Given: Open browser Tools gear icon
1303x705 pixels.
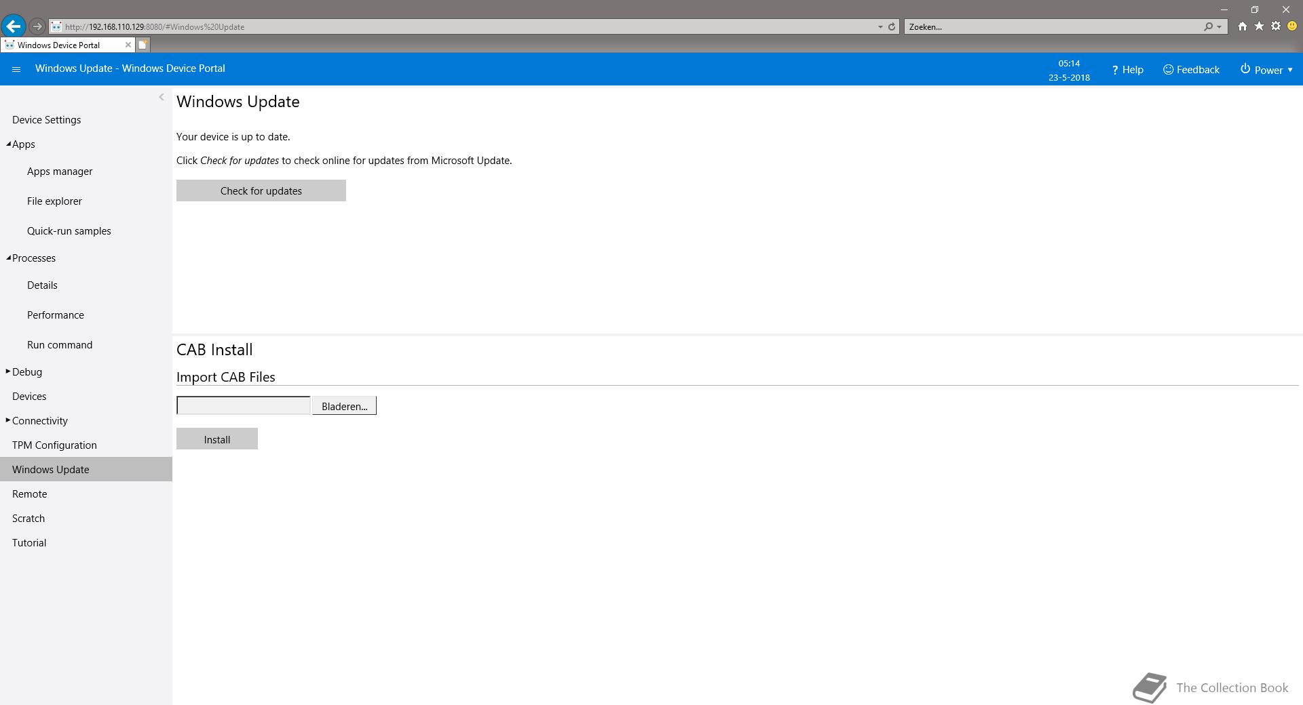Looking at the screenshot, I should tap(1276, 26).
